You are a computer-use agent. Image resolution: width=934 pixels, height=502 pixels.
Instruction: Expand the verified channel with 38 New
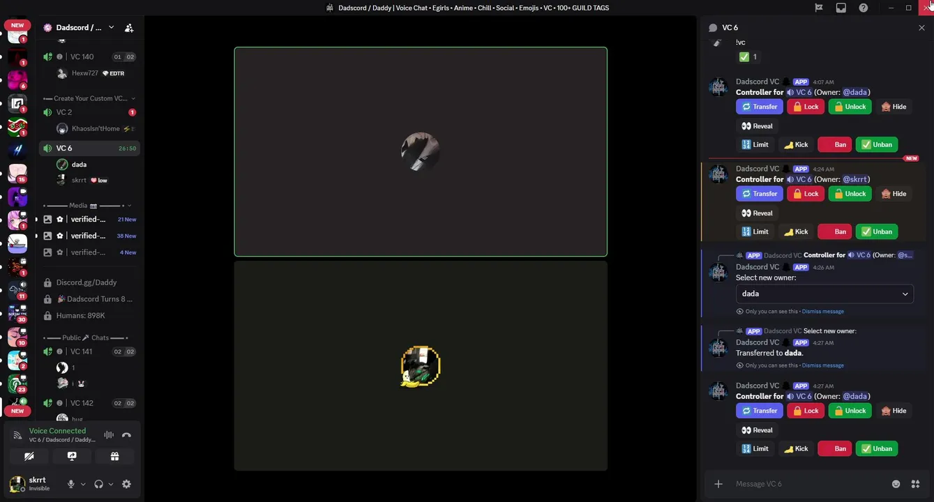pyautogui.click(x=90, y=236)
